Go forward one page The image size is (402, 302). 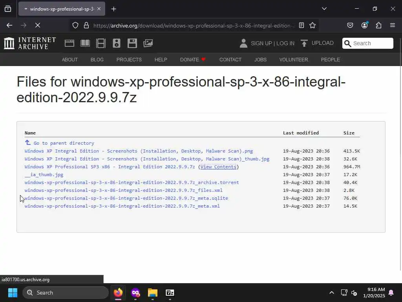(x=24, y=25)
